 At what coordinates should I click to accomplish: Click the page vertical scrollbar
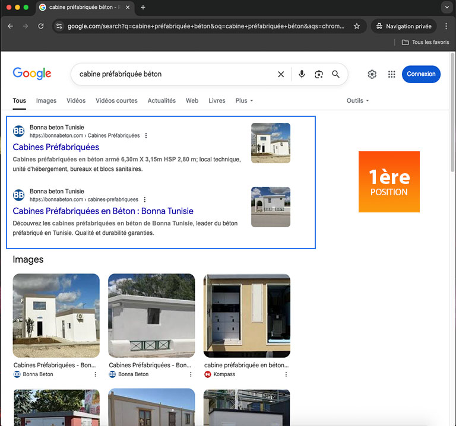452,113
